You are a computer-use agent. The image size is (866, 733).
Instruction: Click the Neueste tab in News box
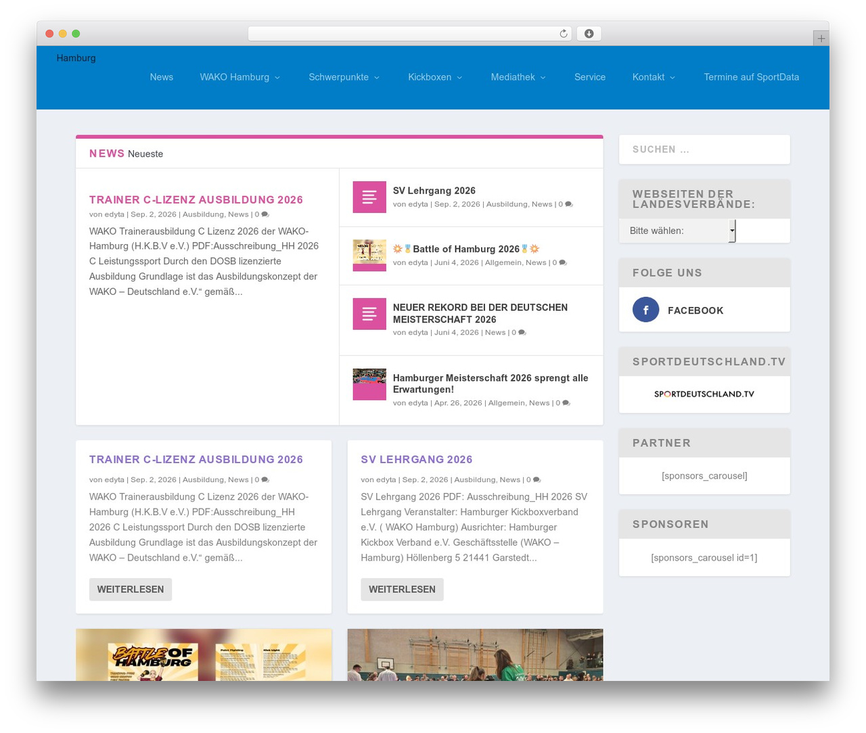[x=145, y=154]
